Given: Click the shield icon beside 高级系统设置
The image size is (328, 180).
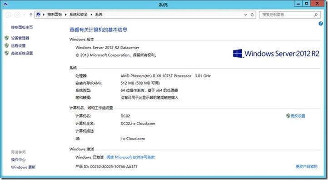Looking at the screenshot, I should click(x=7, y=53).
